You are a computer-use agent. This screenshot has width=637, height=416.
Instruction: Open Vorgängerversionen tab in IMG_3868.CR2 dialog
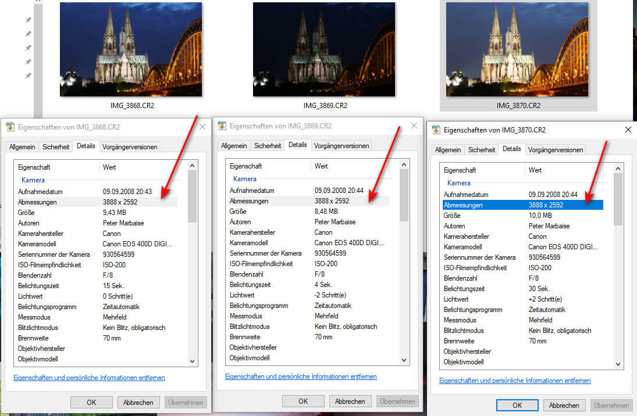[130, 147]
